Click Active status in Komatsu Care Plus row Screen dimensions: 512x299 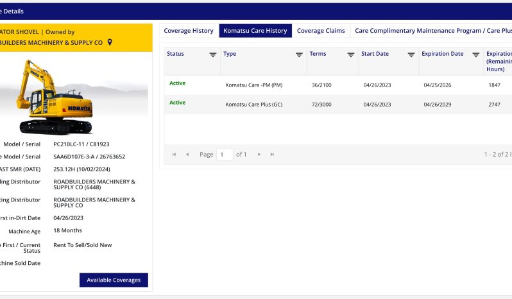(x=177, y=103)
